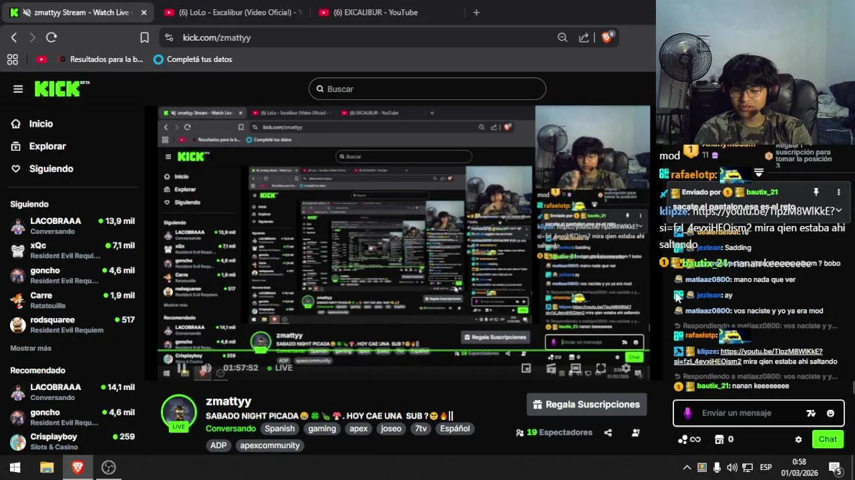
Task: Toggle theater mode on video player
Action: [575, 368]
